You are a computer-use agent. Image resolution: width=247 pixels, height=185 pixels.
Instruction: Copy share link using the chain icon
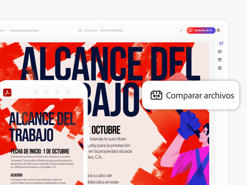click(181, 30)
